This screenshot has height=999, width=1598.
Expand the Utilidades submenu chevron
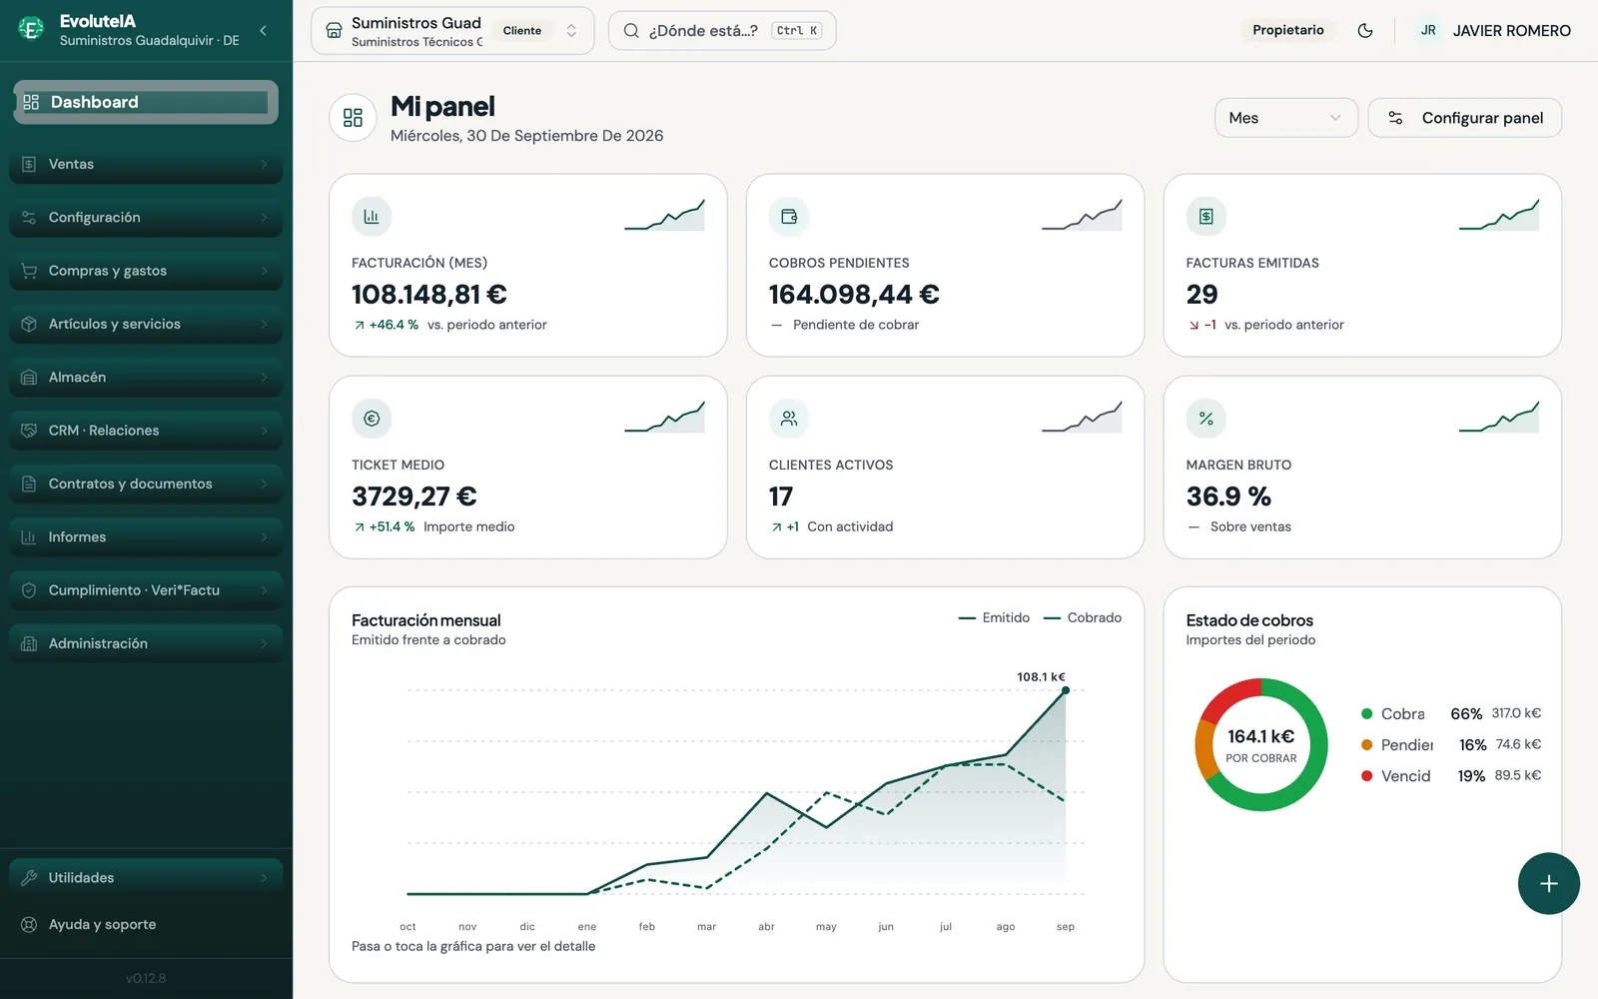pos(264,878)
